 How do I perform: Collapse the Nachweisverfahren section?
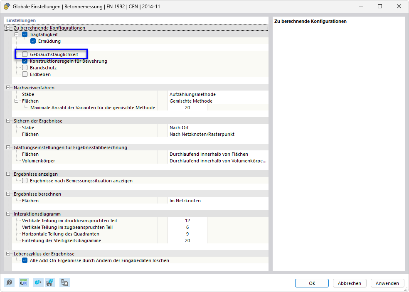click(8, 88)
